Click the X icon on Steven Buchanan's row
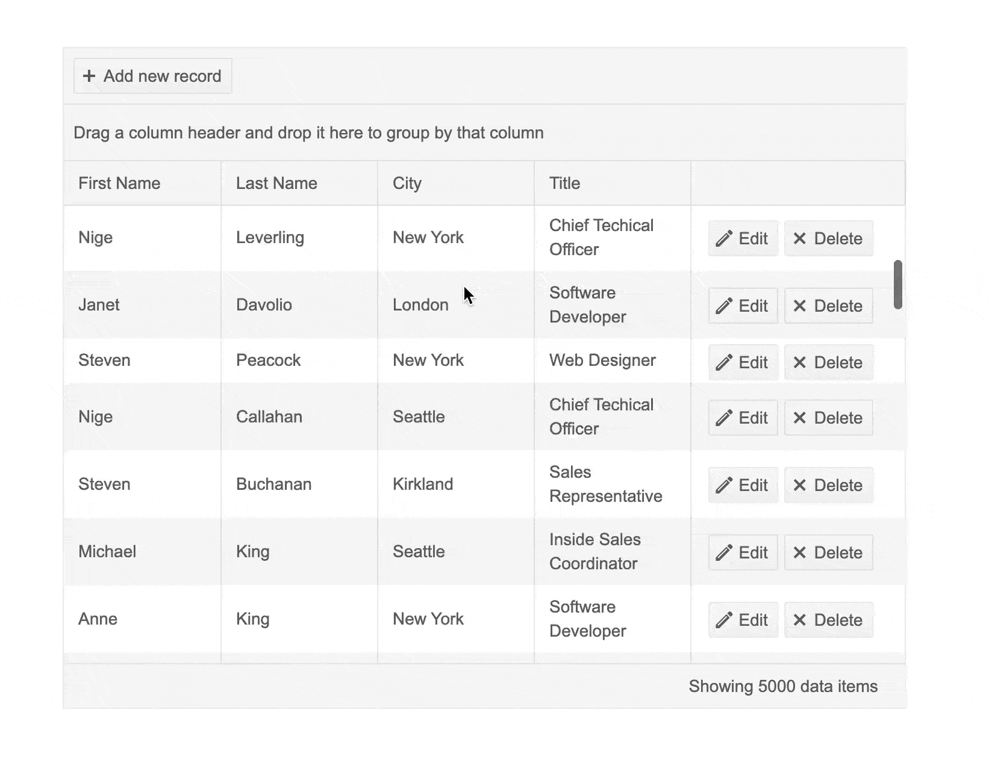The height and width of the screenshot is (757, 989). click(x=801, y=485)
